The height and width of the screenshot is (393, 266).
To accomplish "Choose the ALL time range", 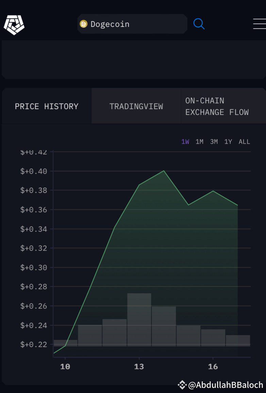I will coord(245,142).
